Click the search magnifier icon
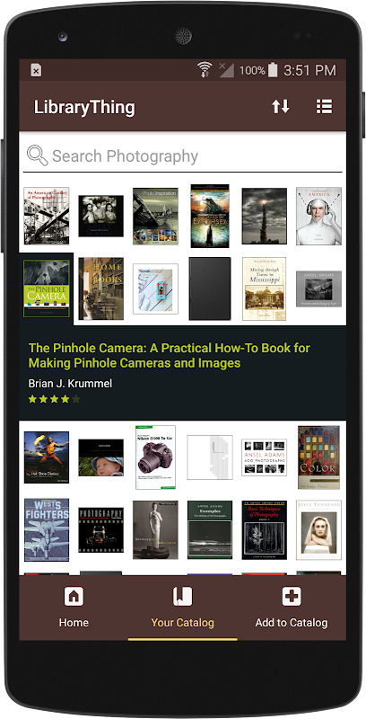This screenshot has width=366, height=719. 37,155
